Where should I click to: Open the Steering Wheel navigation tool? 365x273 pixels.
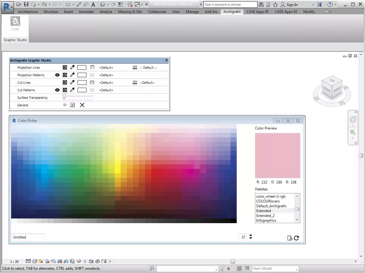pos(353,120)
